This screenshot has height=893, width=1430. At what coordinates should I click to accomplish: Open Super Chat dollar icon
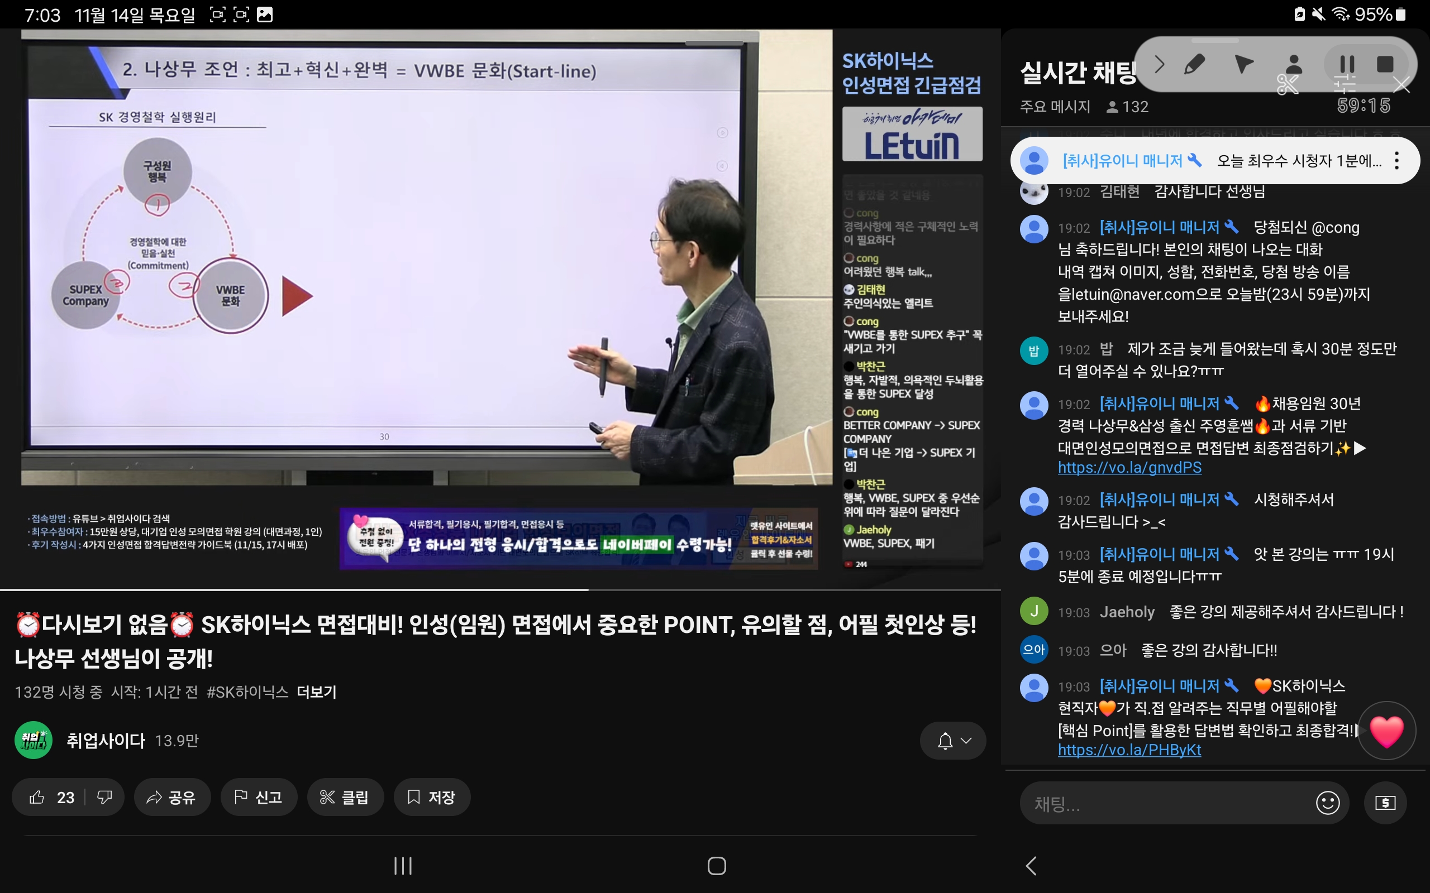[x=1385, y=803]
